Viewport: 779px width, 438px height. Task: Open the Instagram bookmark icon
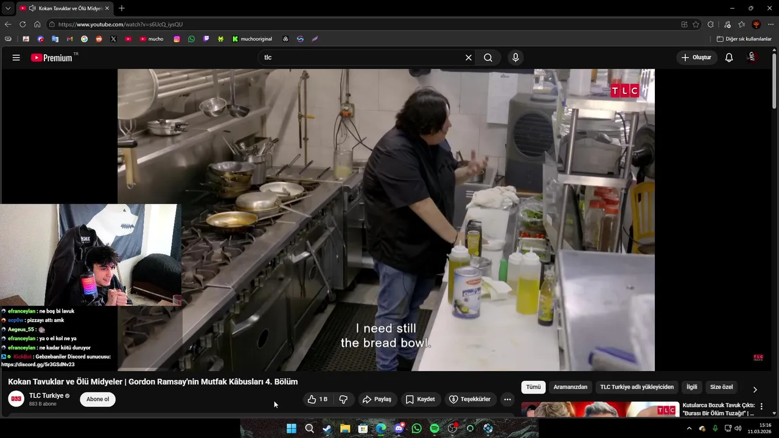coord(177,39)
